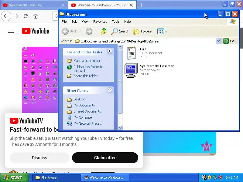This screenshot has height=182, width=243.
Task: Open the Help menu
Action: coord(127,22)
